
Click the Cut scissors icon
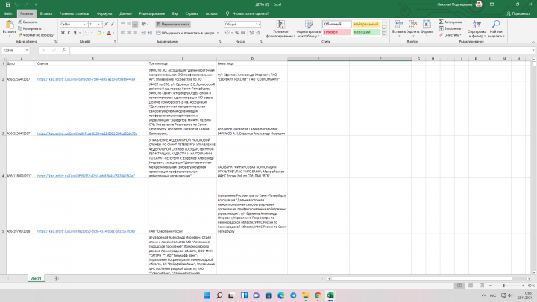coord(20,22)
